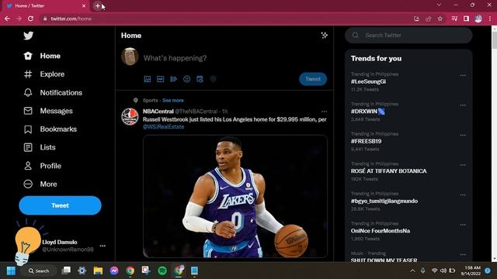The width and height of the screenshot is (497, 279).
Task: Open Lists in the sidebar
Action: coord(40,147)
